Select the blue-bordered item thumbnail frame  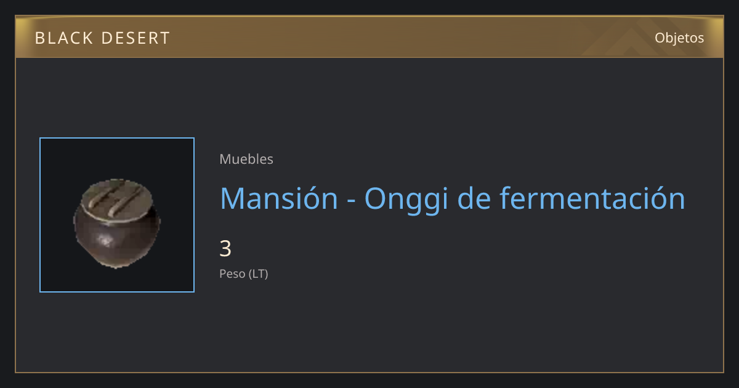pos(117,215)
